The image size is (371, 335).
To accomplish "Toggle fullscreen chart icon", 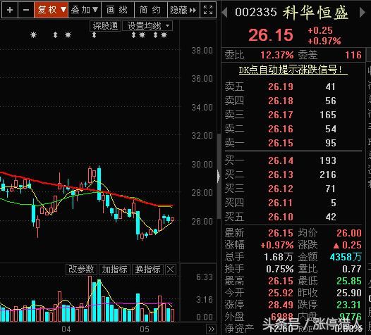I will click(x=208, y=10).
